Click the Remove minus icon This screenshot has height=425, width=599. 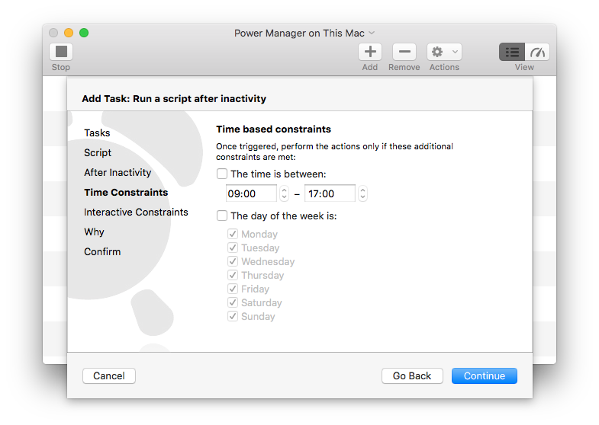[x=404, y=52]
